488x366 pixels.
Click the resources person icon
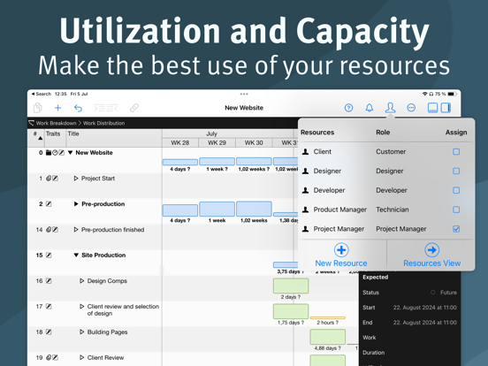pos(390,108)
